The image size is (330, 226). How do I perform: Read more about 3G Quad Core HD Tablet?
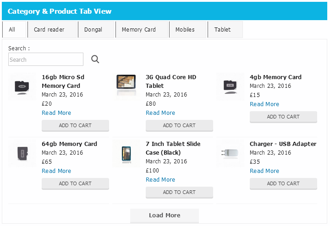tap(160, 113)
